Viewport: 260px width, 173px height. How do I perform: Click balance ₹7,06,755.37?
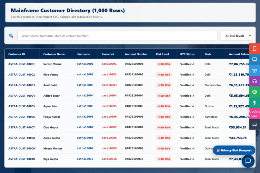(x=239, y=64)
